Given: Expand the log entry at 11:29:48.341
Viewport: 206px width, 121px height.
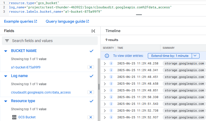Looking at the screenshot, I should click(x=105, y=70).
